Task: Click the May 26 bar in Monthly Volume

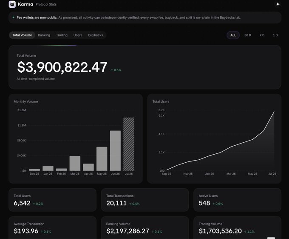Action: (x=102, y=159)
